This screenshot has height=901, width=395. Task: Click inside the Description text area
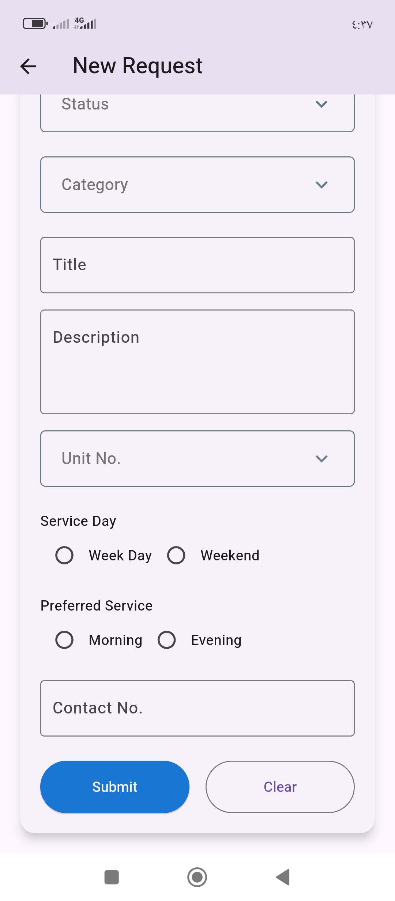[197, 362]
